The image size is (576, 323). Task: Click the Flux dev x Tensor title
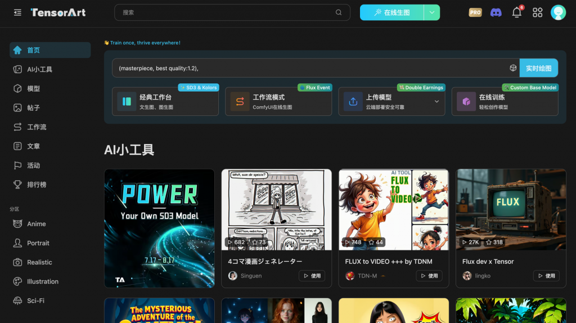pyautogui.click(x=488, y=261)
